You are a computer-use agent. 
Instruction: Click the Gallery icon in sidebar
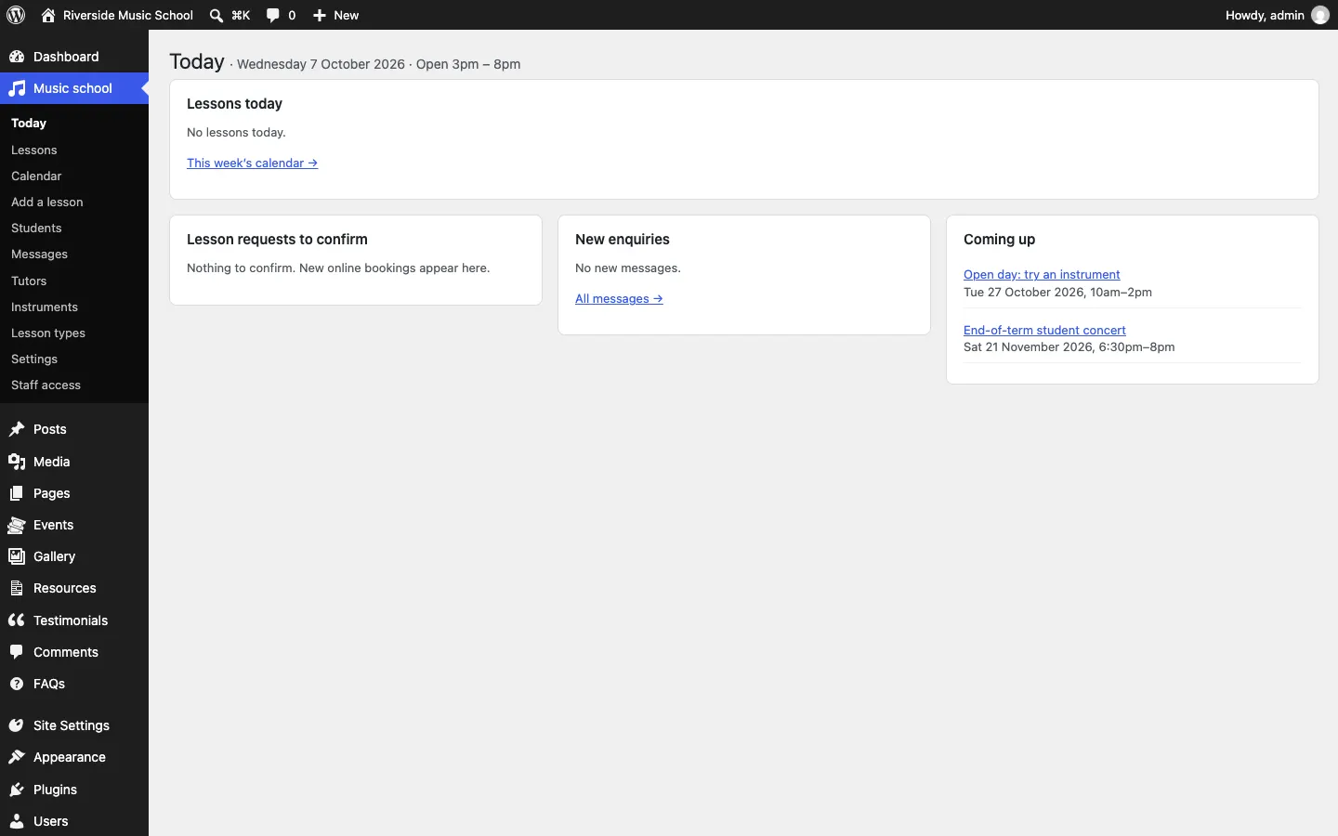pos(17,556)
